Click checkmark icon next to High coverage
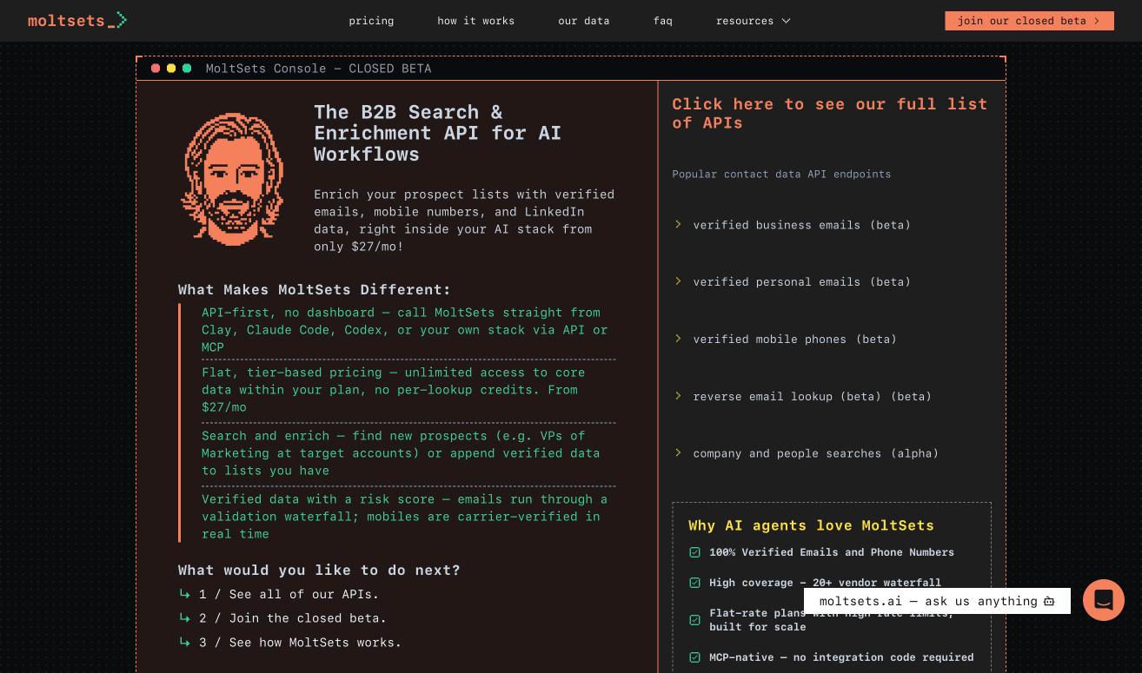Screen dimensions: 1142x673 click(694, 583)
